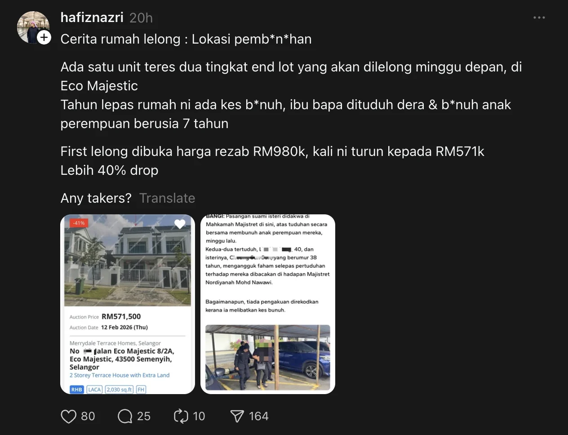Viewport: 568px width, 435px height.
Task: Translate the post text
Action: (x=167, y=198)
